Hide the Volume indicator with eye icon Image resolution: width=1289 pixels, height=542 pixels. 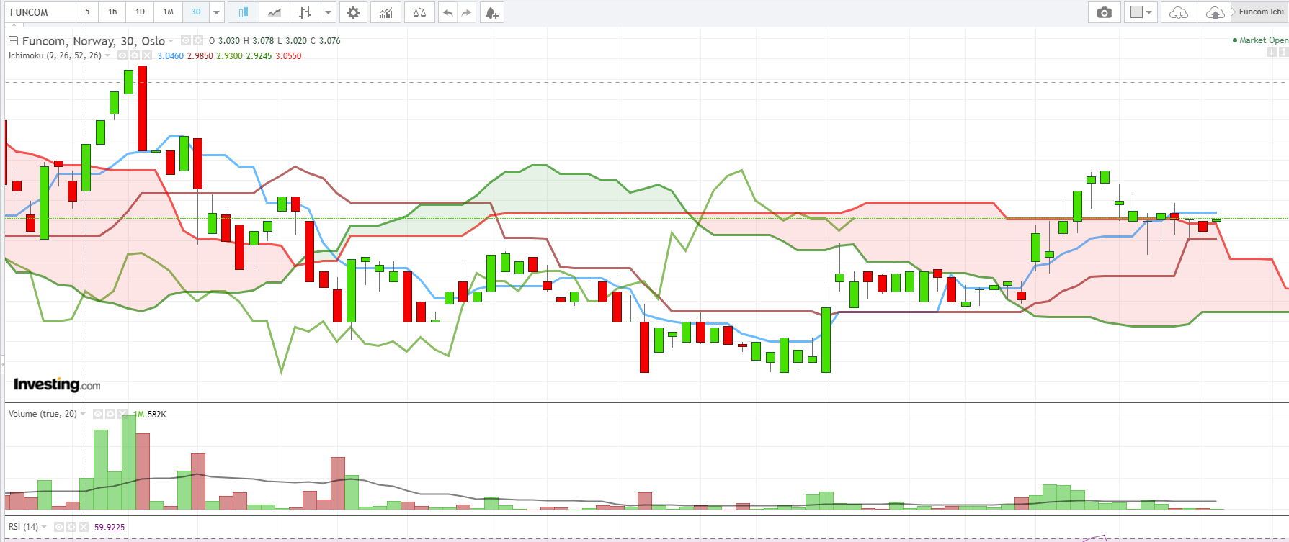pyautogui.click(x=98, y=414)
